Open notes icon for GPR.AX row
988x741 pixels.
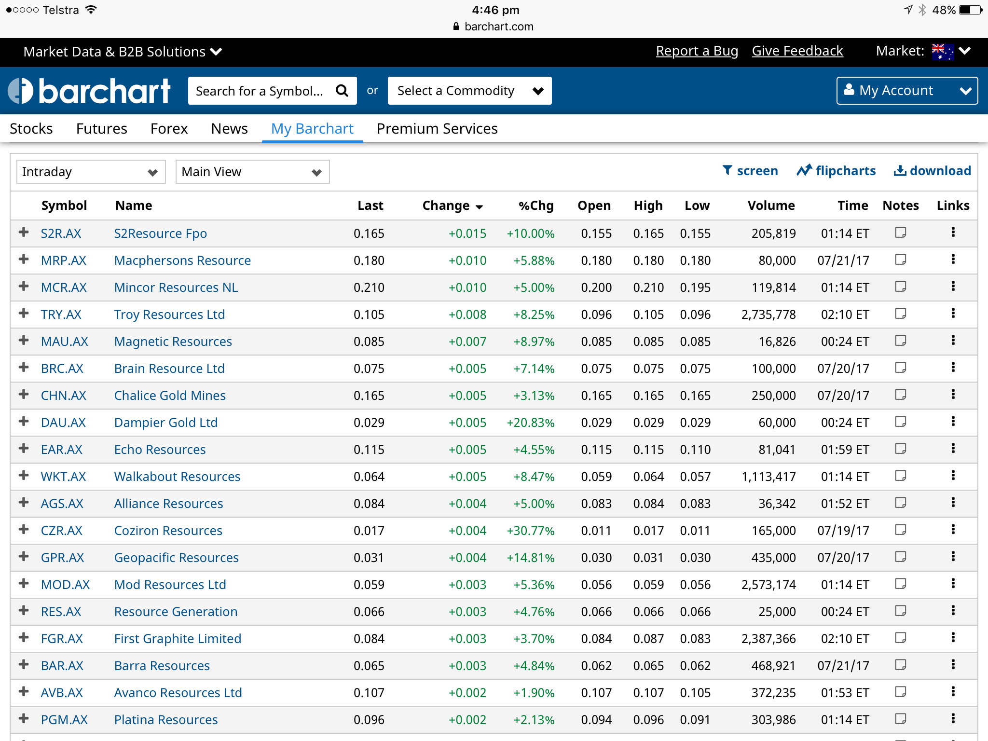(x=900, y=557)
